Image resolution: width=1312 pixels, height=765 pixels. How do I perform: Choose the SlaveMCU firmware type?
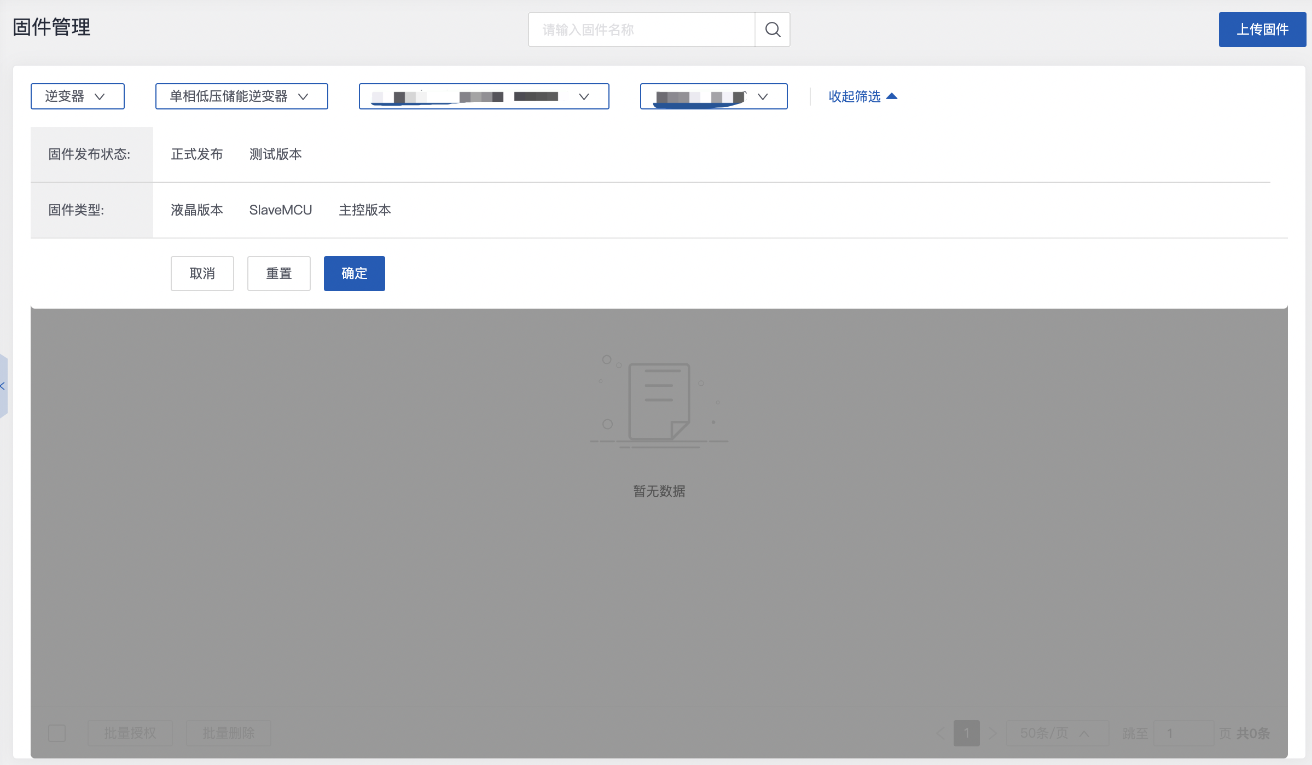click(x=280, y=210)
